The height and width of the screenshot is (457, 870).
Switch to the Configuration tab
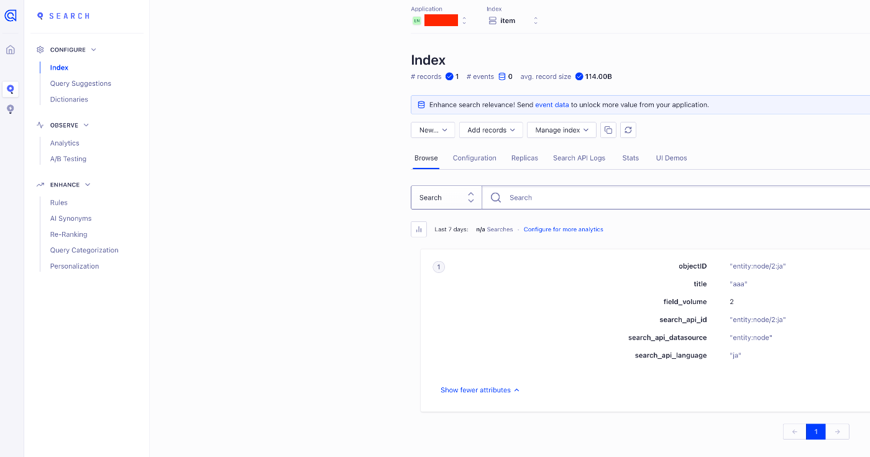point(474,158)
